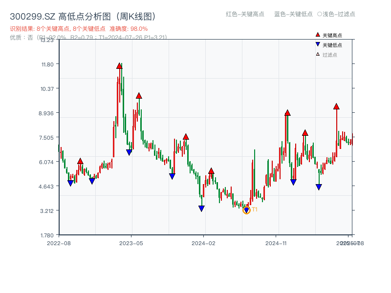Select the tallest red peak marker near 2023-05
This screenshot has height=293, width=391.
[119, 64]
